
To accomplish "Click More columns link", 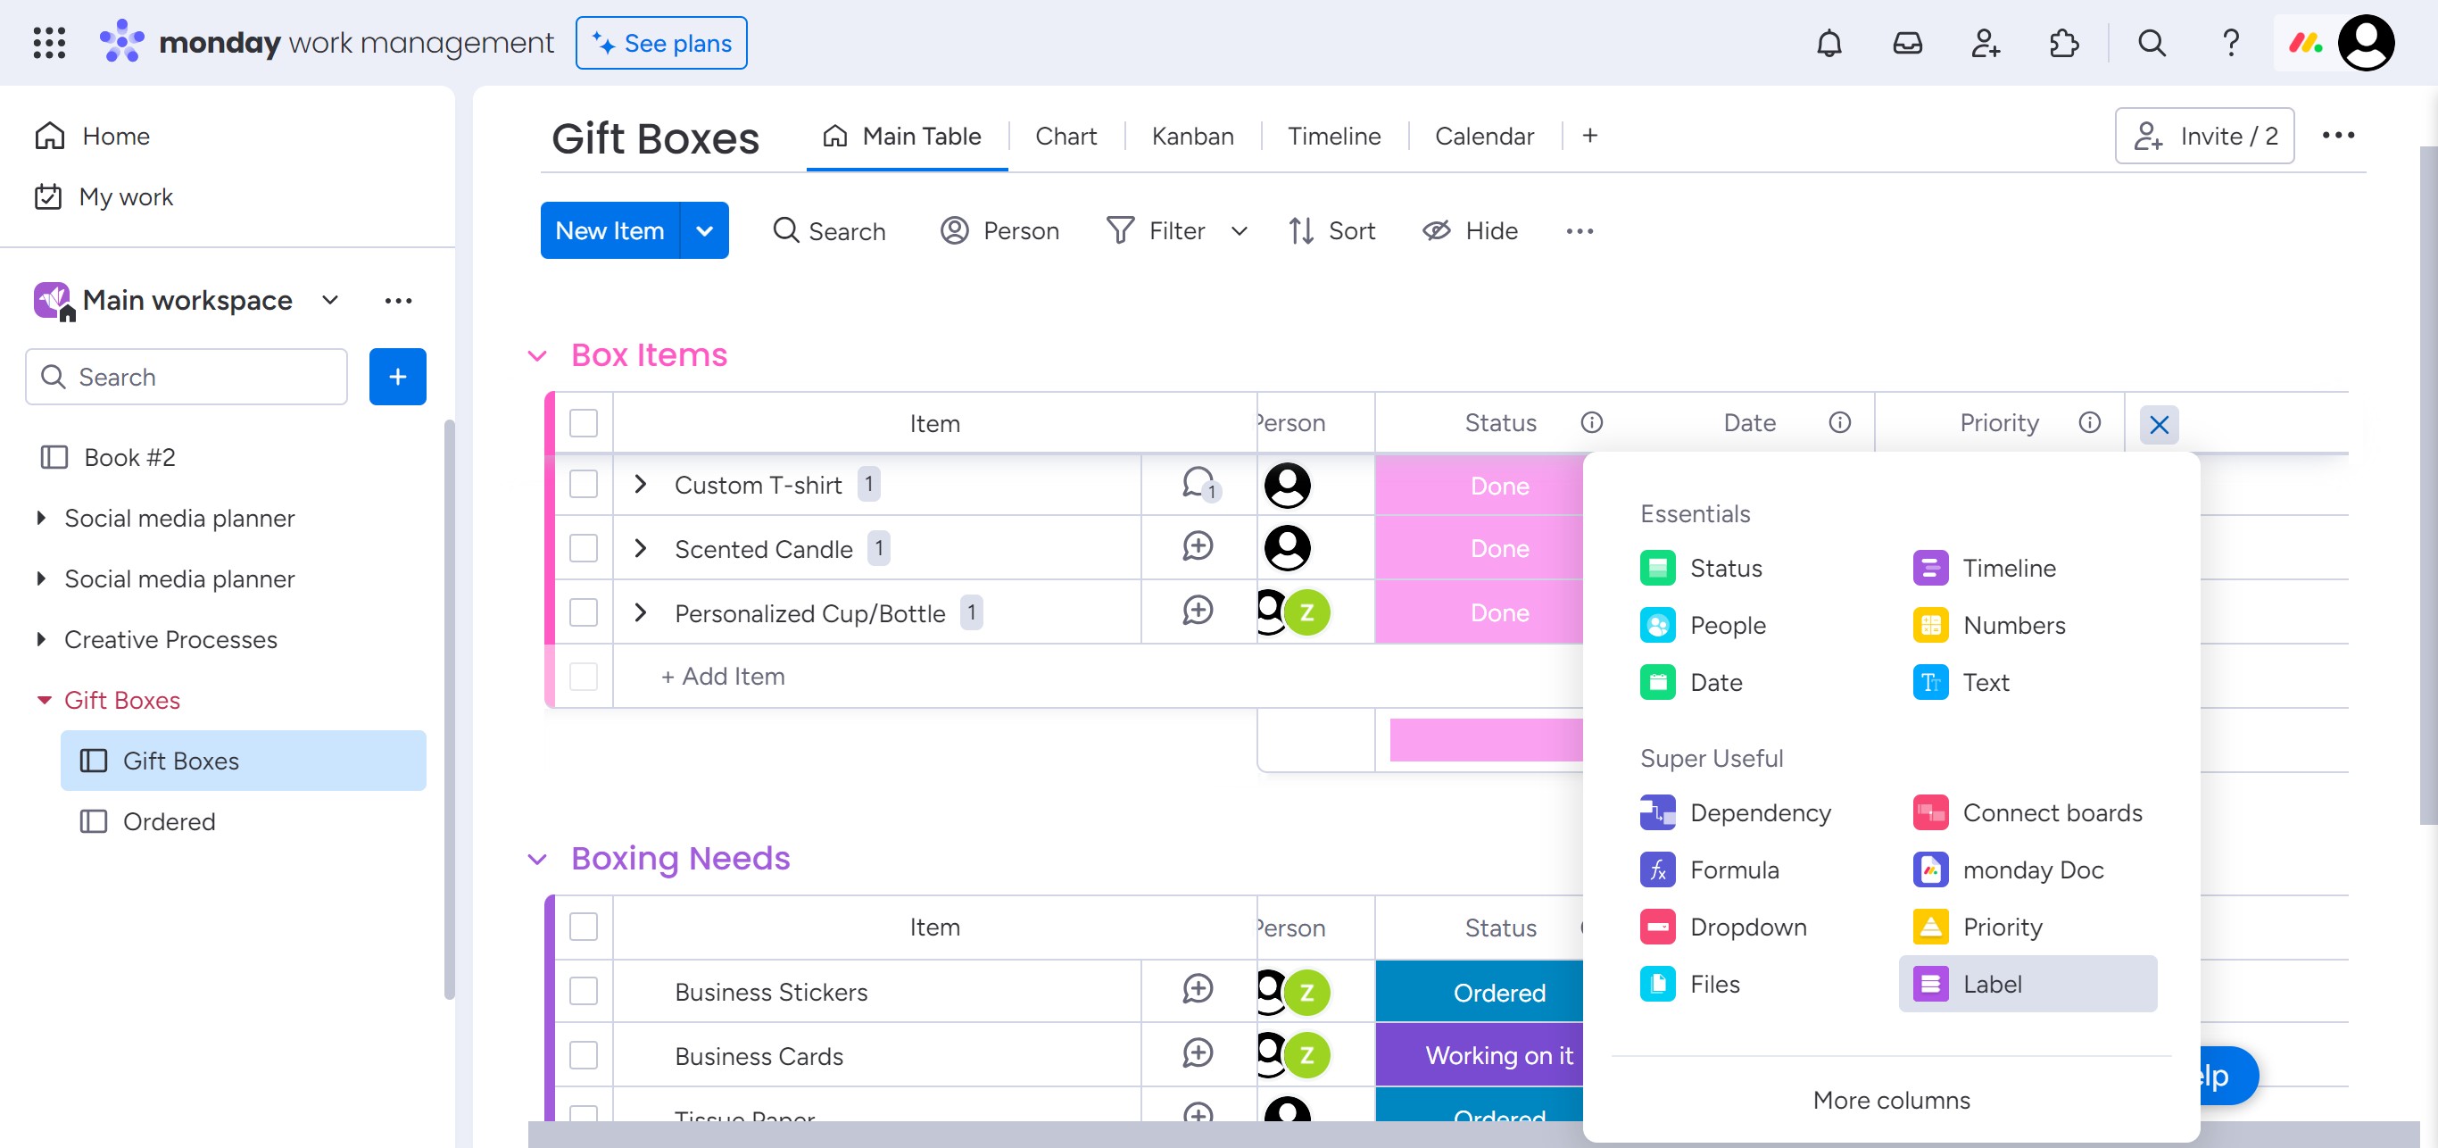I will point(1890,1100).
